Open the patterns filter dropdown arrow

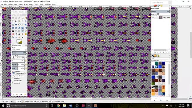click(x=169, y=58)
